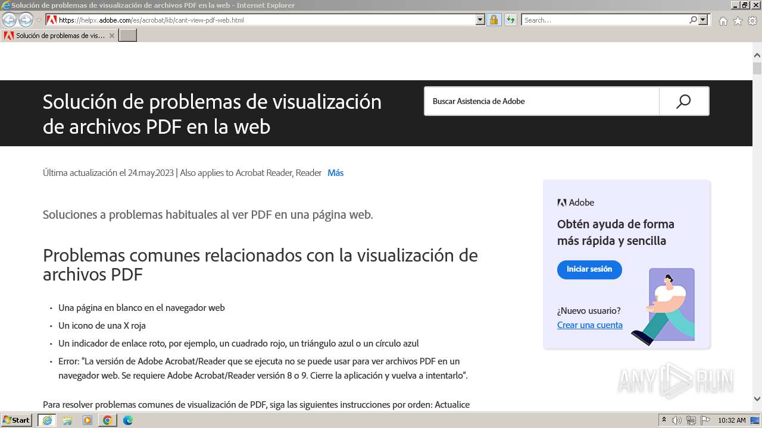
Task: Click the Internet Explorer taskbar icon
Action: pyautogui.click(x=47, y=420)
